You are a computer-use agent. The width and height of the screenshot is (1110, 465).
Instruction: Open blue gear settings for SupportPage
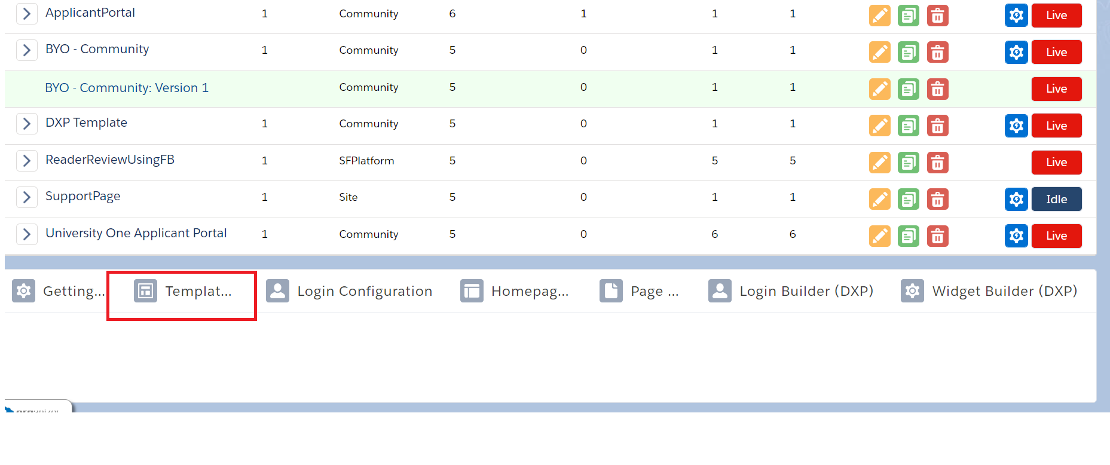pos(1016,200)
